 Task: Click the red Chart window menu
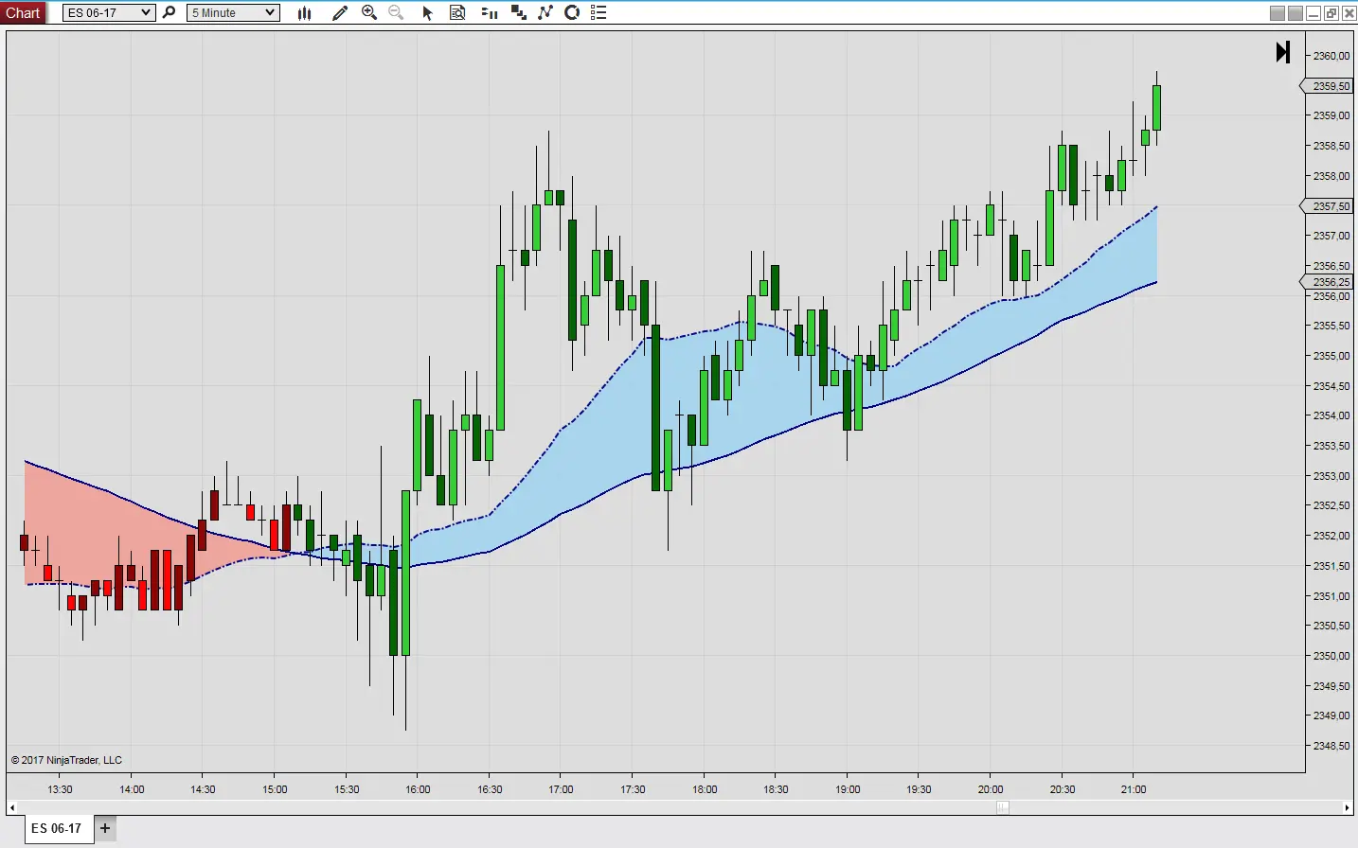(23, 12)
